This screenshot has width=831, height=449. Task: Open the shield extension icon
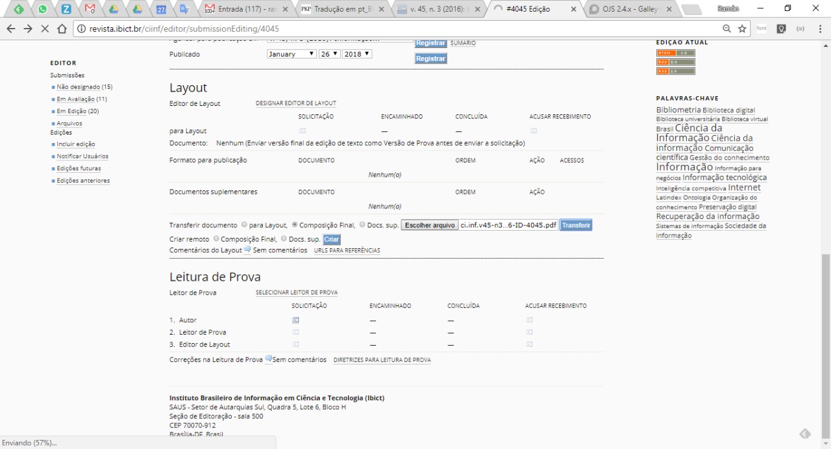tap(782, 29)
